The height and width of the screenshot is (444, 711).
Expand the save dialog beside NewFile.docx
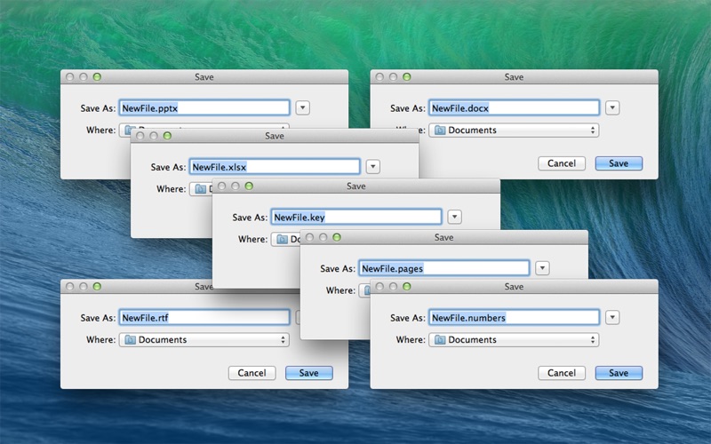[612, 107]
